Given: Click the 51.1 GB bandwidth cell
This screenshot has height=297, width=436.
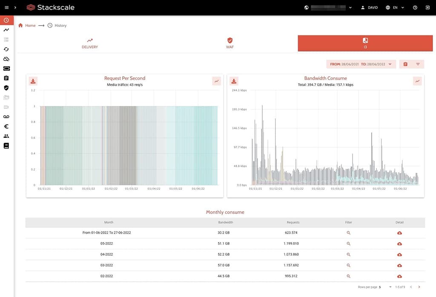Looking at the screenshot, I should (x=224, y=243).
